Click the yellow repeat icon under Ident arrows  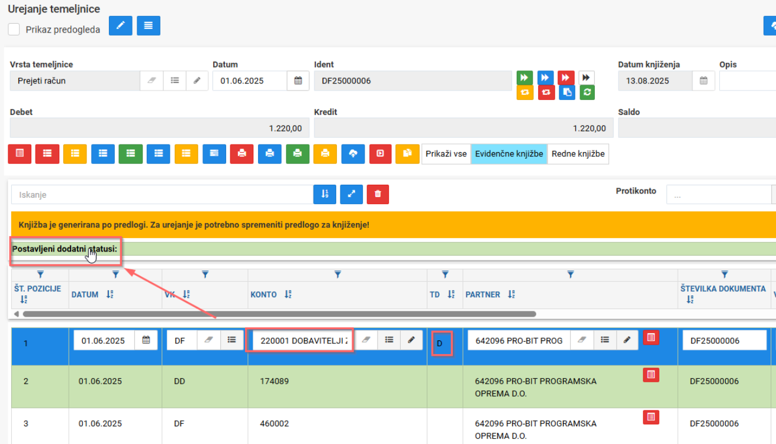pyautogui.click(x=524, y=92)
